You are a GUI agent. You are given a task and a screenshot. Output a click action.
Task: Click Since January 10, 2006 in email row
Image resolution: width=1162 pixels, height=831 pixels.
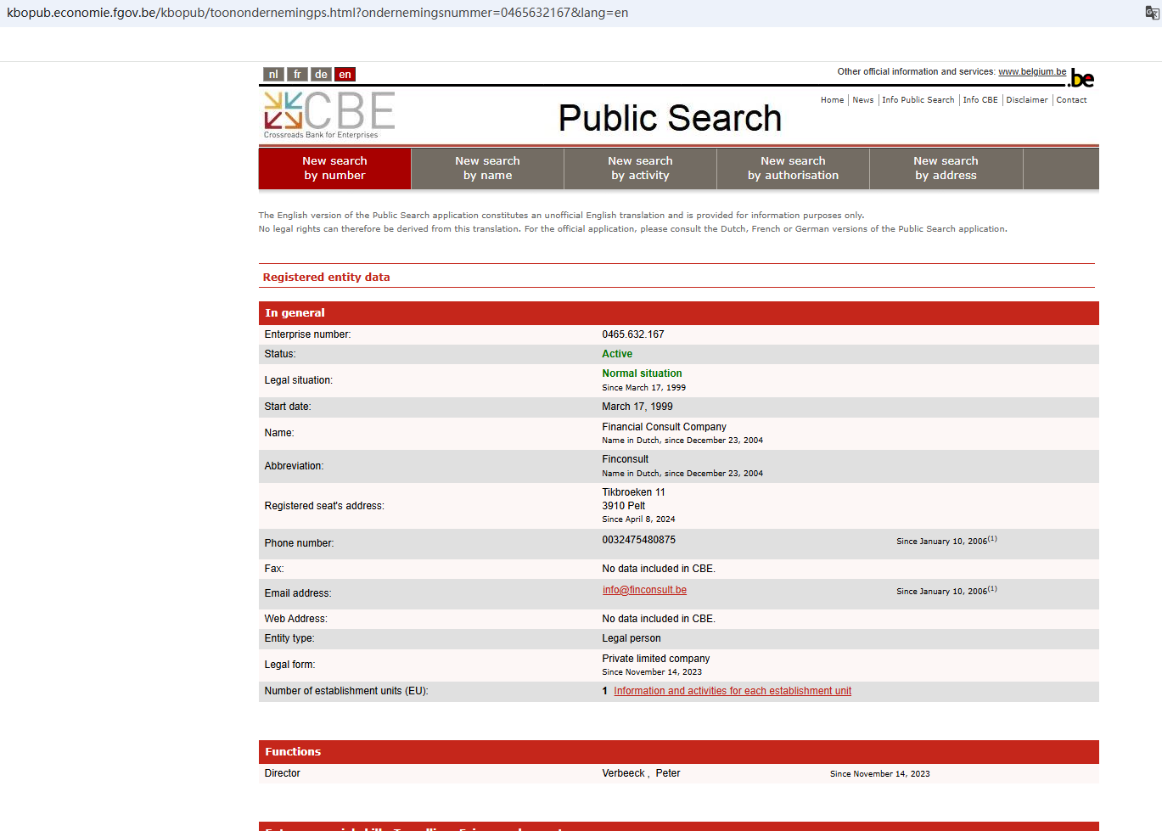coord(946,591)
